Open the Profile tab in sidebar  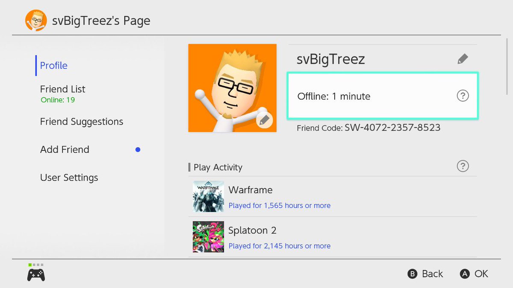coord(54,65)
